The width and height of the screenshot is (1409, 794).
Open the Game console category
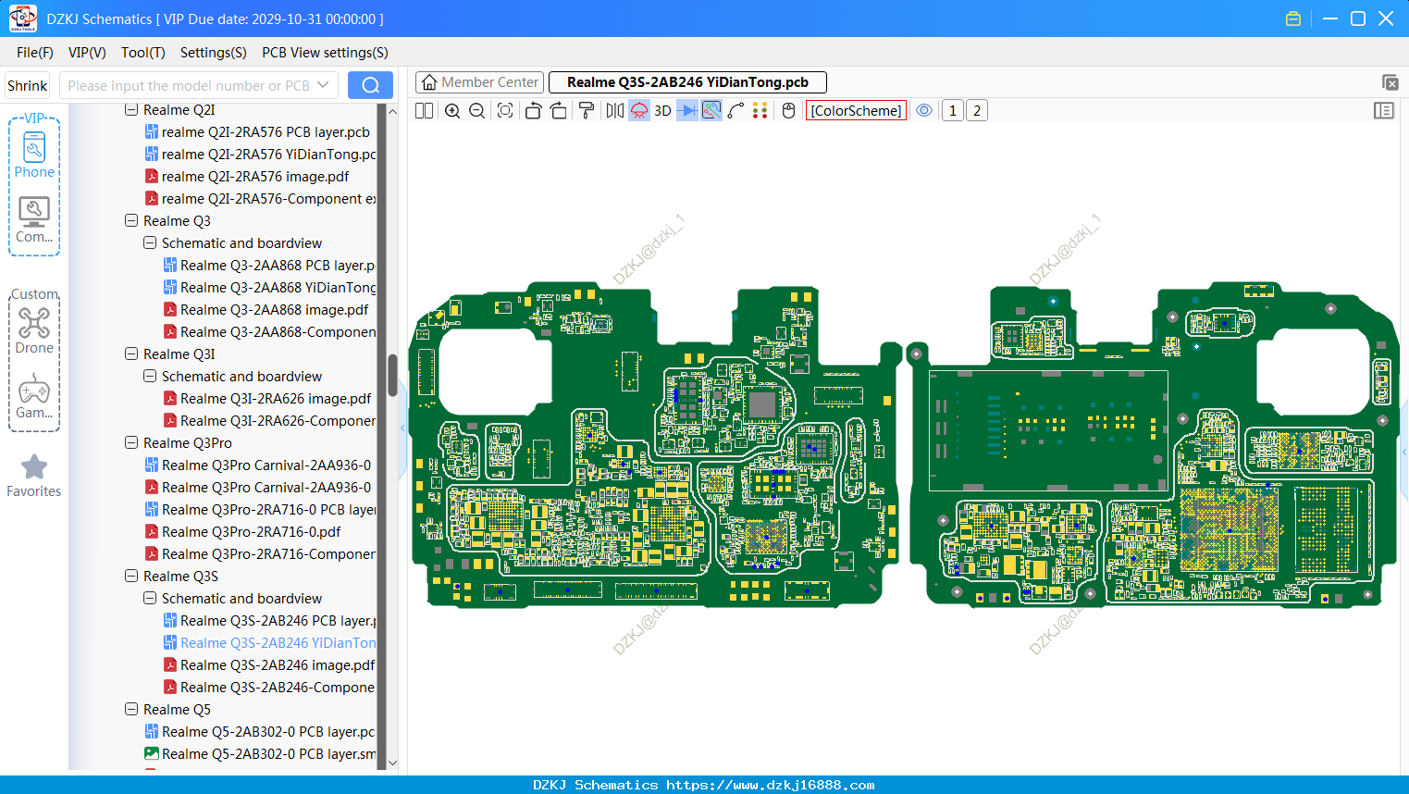pos(34,395)
